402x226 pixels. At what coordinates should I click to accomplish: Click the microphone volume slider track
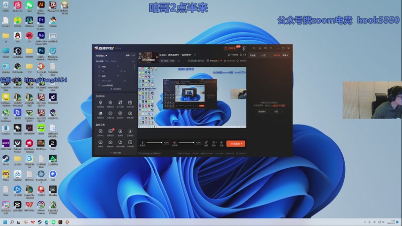coord(154,143)
